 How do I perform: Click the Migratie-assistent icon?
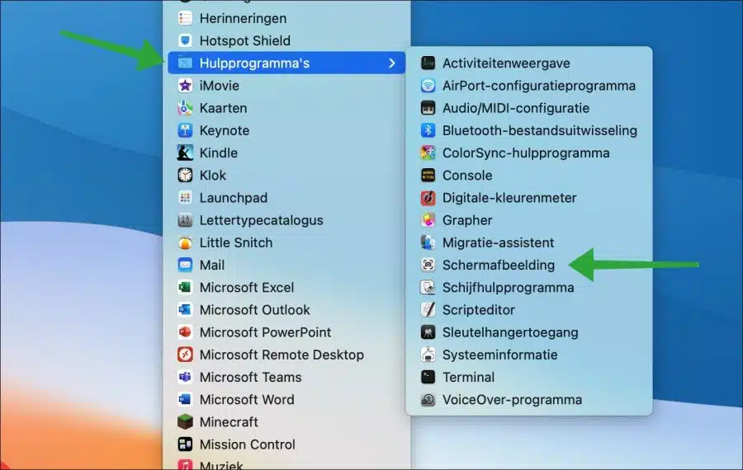[x=428, y=242]
